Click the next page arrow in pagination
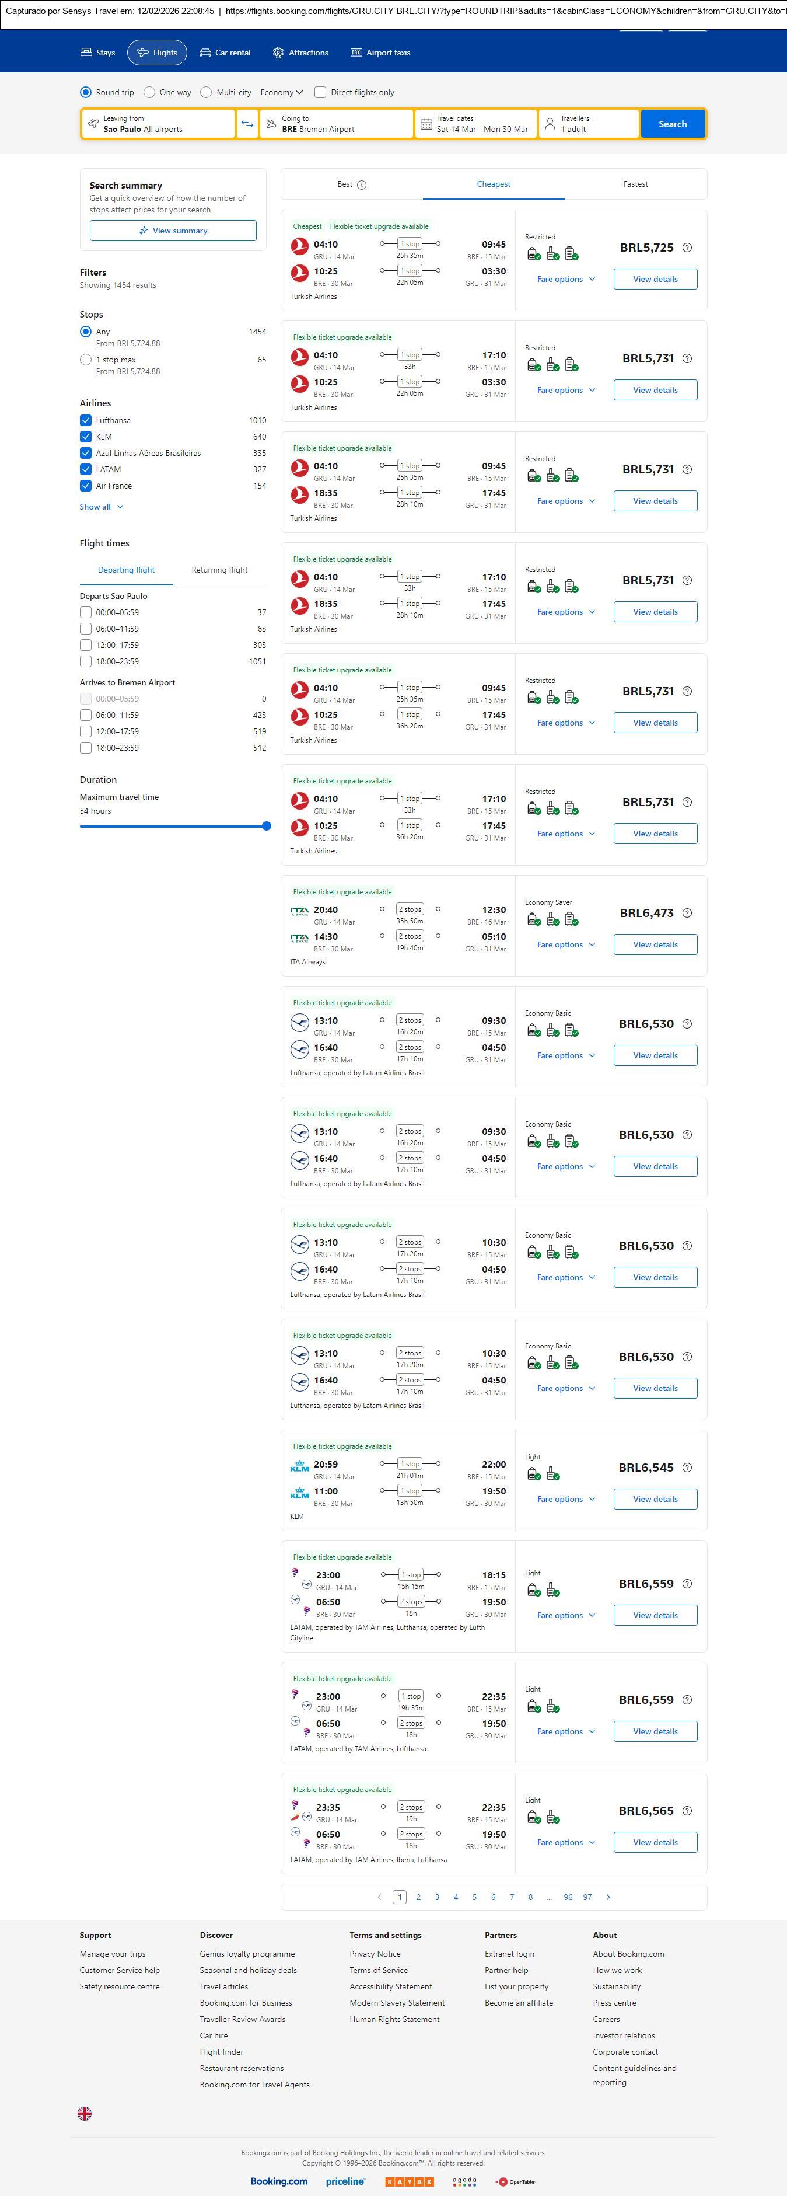The image size is (787, 2196). tap(607, 1897)
